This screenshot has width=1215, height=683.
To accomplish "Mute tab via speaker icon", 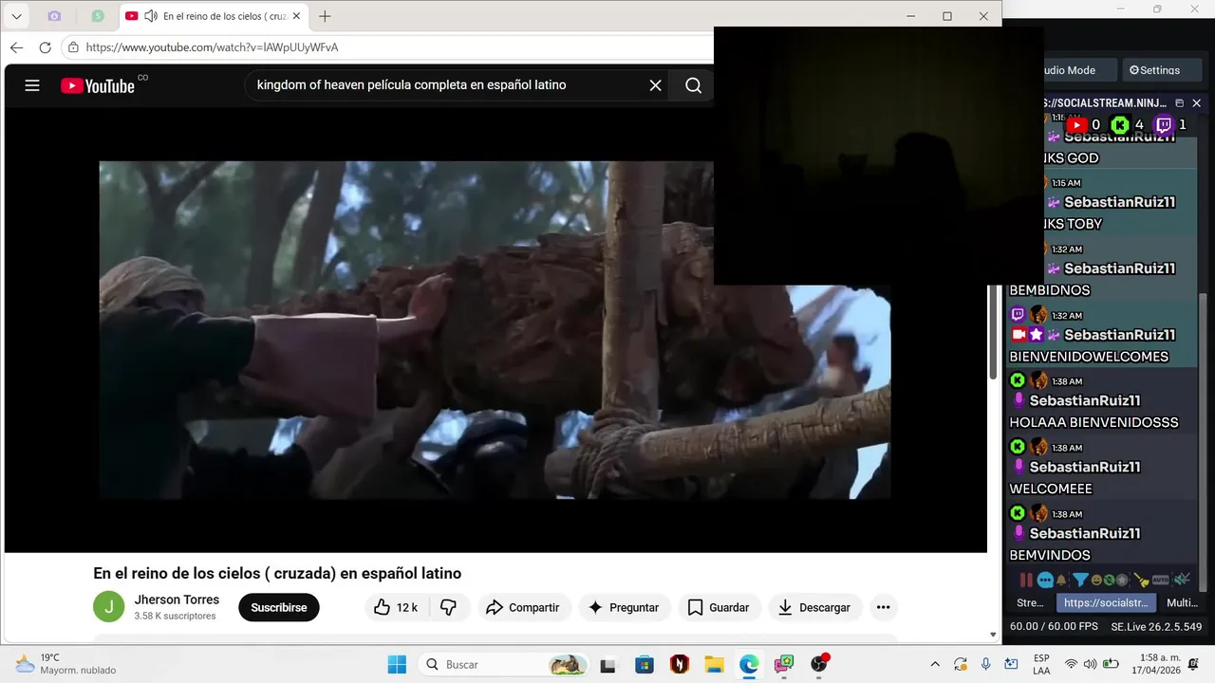I will [150, 16].
